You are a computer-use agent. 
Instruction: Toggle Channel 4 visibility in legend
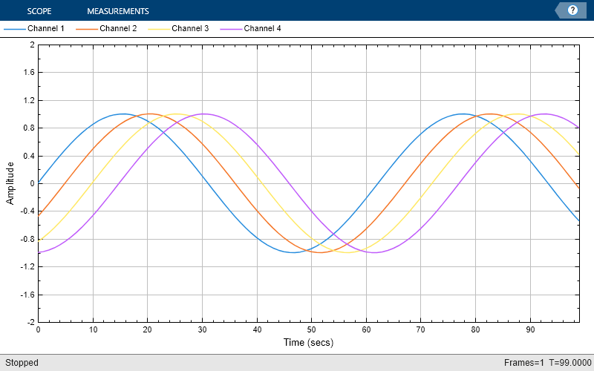(263, 28)
